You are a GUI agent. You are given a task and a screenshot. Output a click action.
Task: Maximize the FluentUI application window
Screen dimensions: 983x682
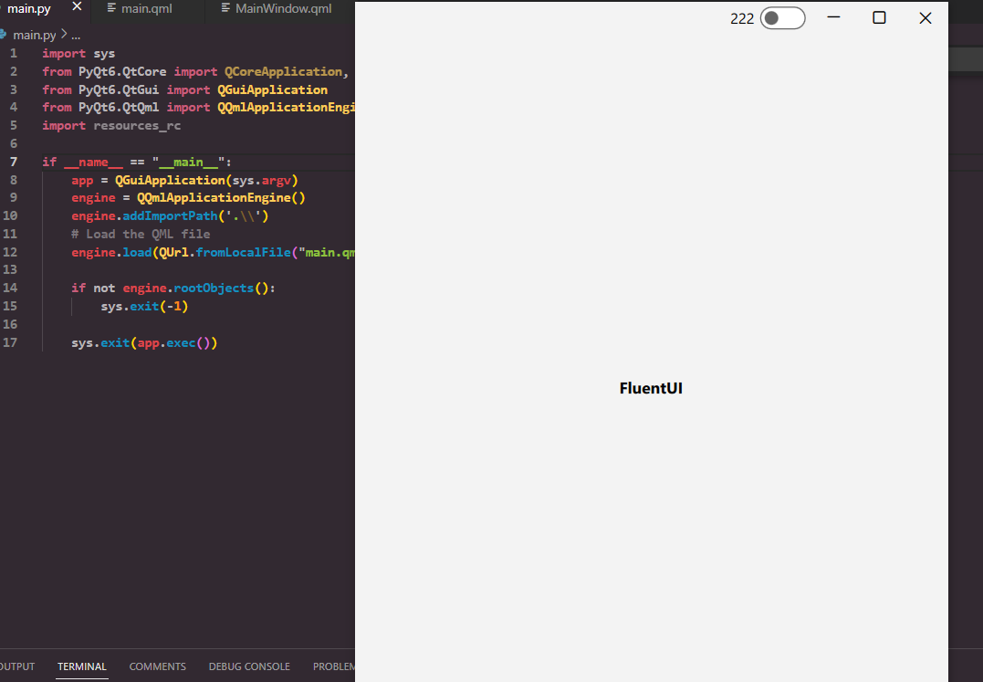[x=879, y=17]
